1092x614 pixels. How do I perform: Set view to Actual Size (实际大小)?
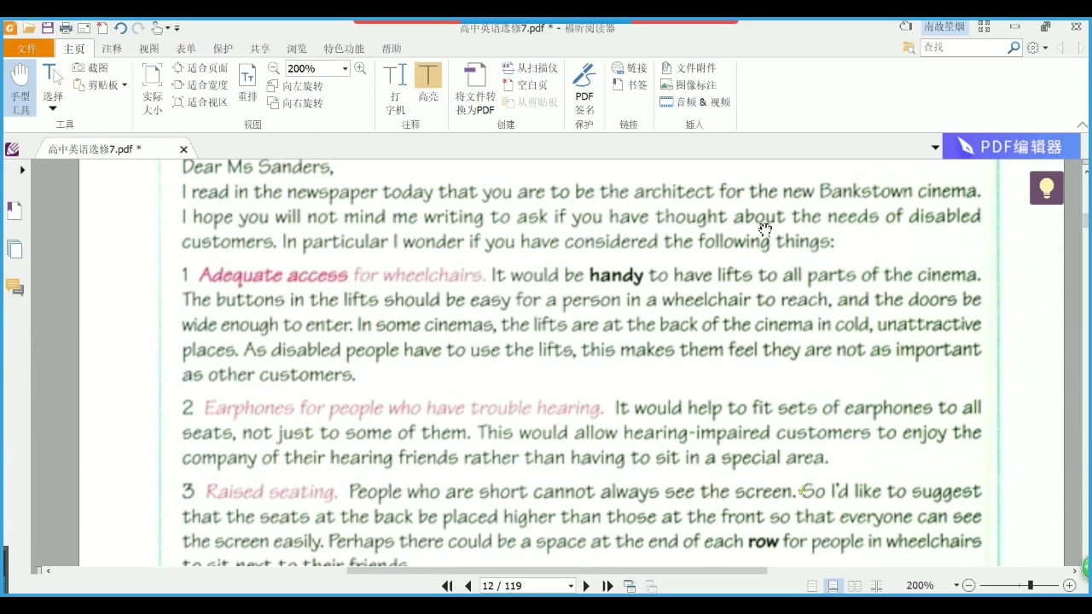[152, 89]
